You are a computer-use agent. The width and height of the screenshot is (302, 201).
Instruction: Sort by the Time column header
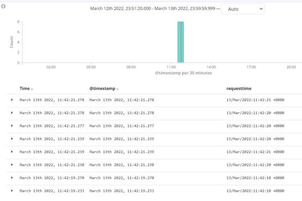[x=25, y=88]
